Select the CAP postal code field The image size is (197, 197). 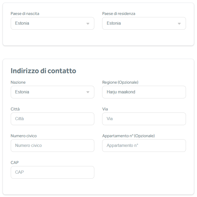point(53,172)
